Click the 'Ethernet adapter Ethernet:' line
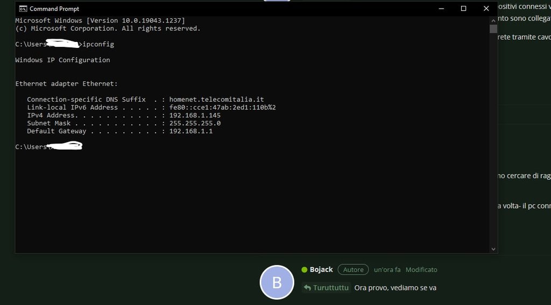This screenshot has width=551, height=305. coord(66,83)
